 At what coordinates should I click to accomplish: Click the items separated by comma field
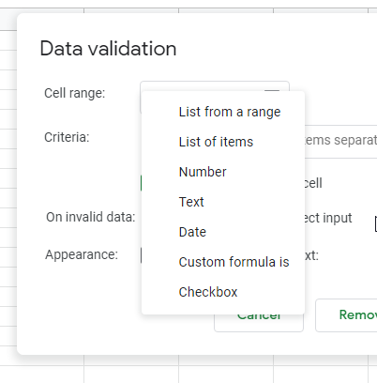(x=340, y=141)
